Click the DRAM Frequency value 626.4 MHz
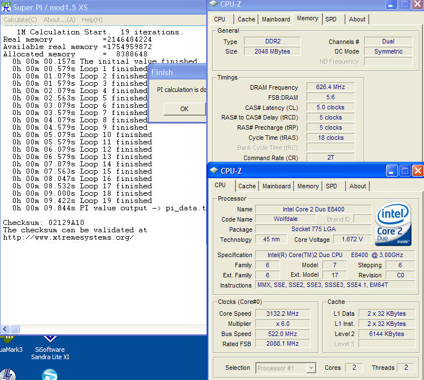Screen dimensions: 424x380 pos(330,87)
